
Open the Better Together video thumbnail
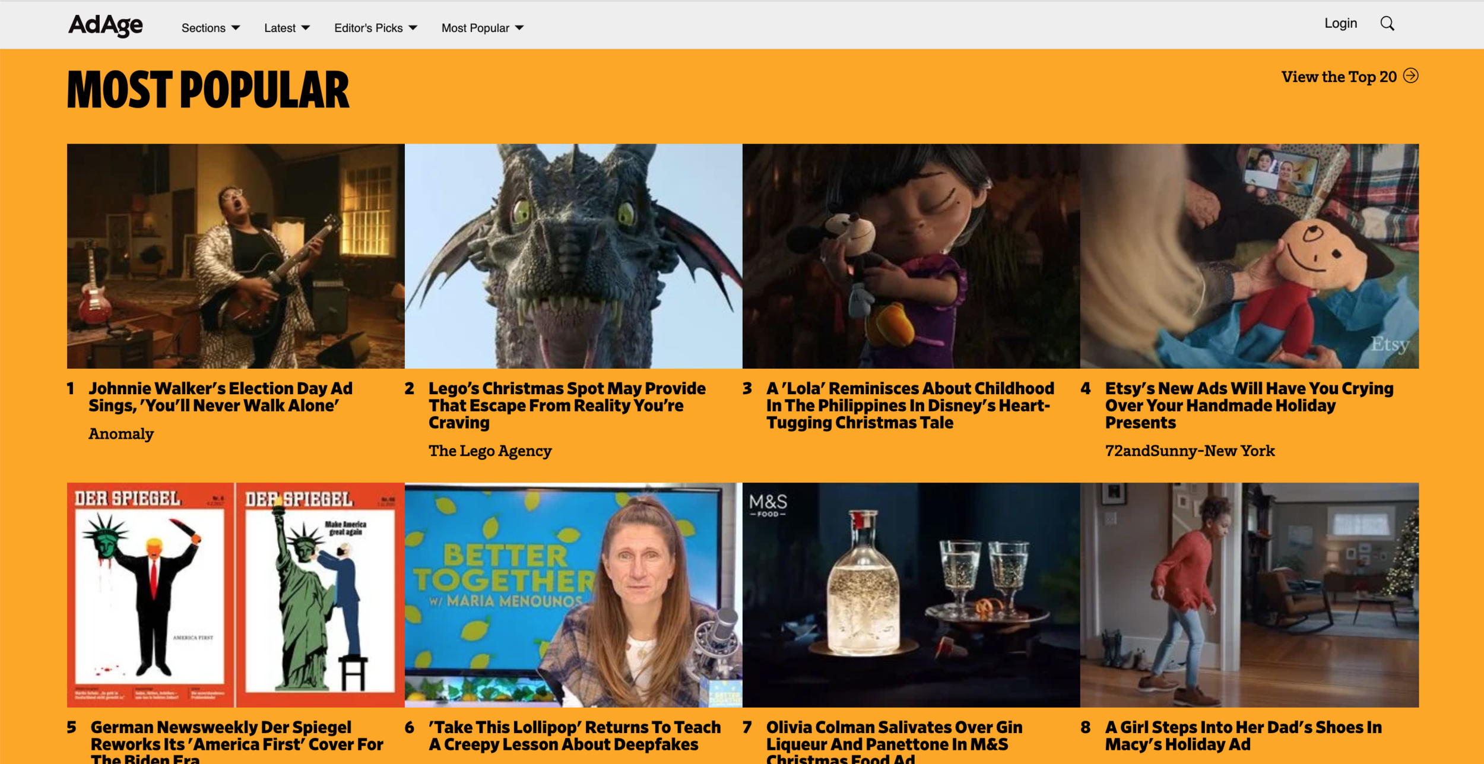573,595
